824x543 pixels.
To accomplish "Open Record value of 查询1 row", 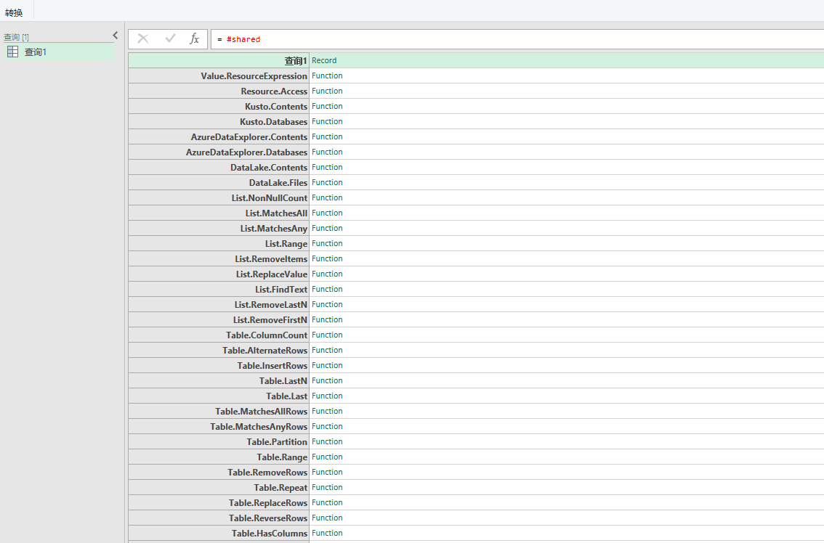I will (324, 60).
